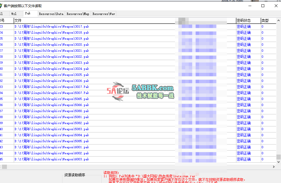Maximize the 客户端按照以下文件读取 window
The width and height of the screenshot is (281, 183).
pos(263,6)
